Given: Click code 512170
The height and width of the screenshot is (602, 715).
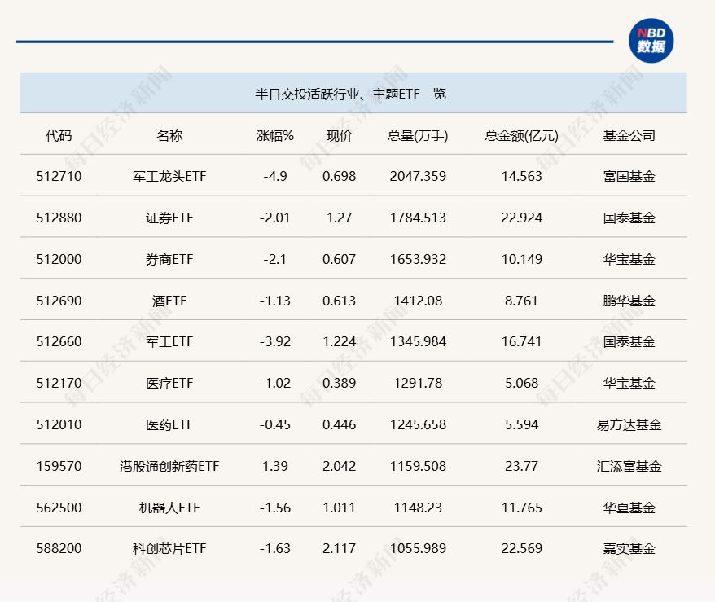Looking at the screenshot, I should point(59,383).
